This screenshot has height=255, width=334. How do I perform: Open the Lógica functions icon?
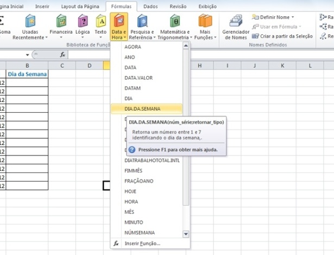[x=83, y=23]
